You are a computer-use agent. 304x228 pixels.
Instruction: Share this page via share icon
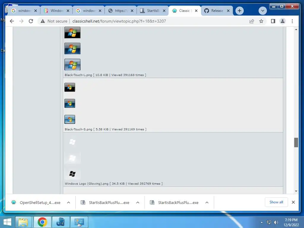coord(252,21)
